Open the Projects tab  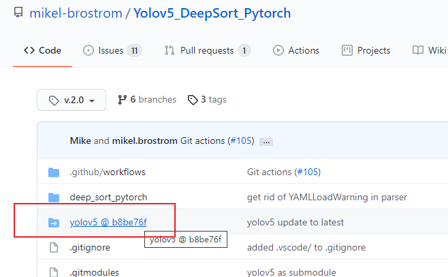point(366,50)
